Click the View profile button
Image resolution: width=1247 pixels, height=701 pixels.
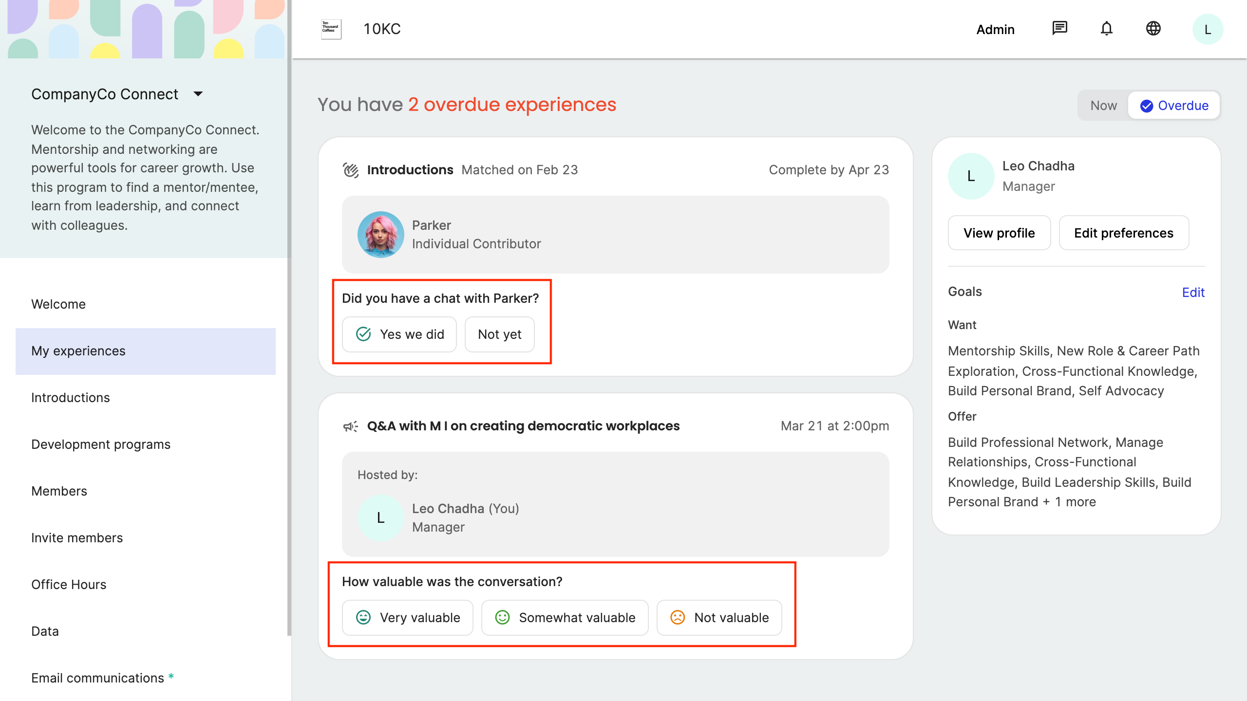point(999,233)
